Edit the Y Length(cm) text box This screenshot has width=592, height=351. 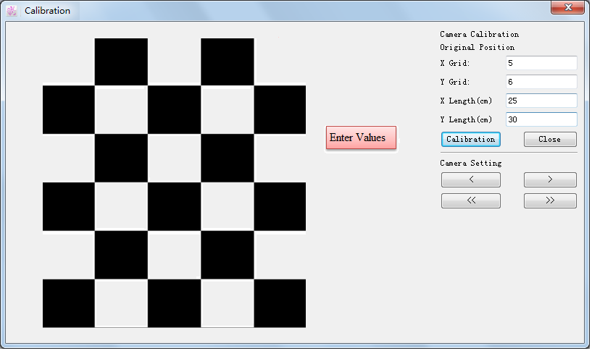pyautogui.click(x=541, y=119)
